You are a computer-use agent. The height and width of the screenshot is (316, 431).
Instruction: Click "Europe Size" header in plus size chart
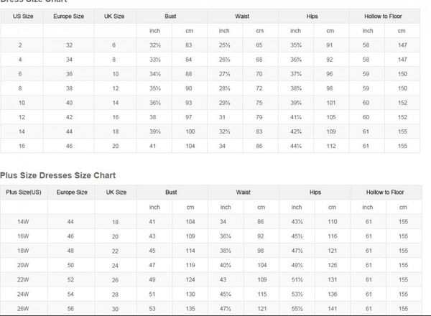click(x=71, y=192)
